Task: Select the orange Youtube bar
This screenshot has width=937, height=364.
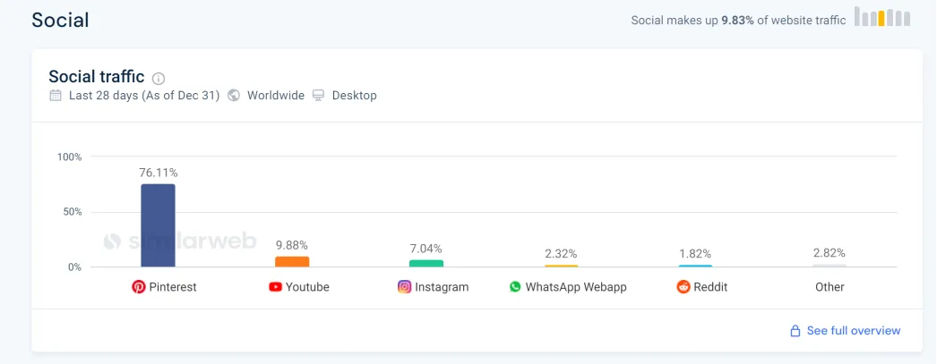Action: point(292,262)
